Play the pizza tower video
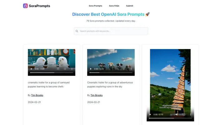222x125 pixels. pos(150,114)
